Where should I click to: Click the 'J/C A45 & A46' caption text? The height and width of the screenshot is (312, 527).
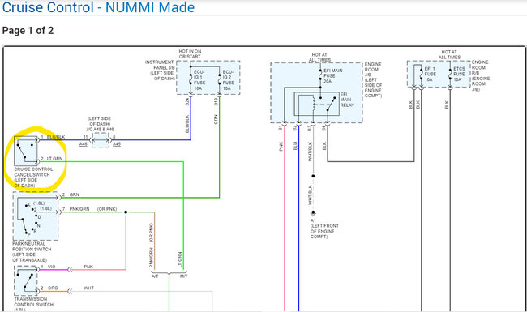pyautogui.click(x=101, y=130)
